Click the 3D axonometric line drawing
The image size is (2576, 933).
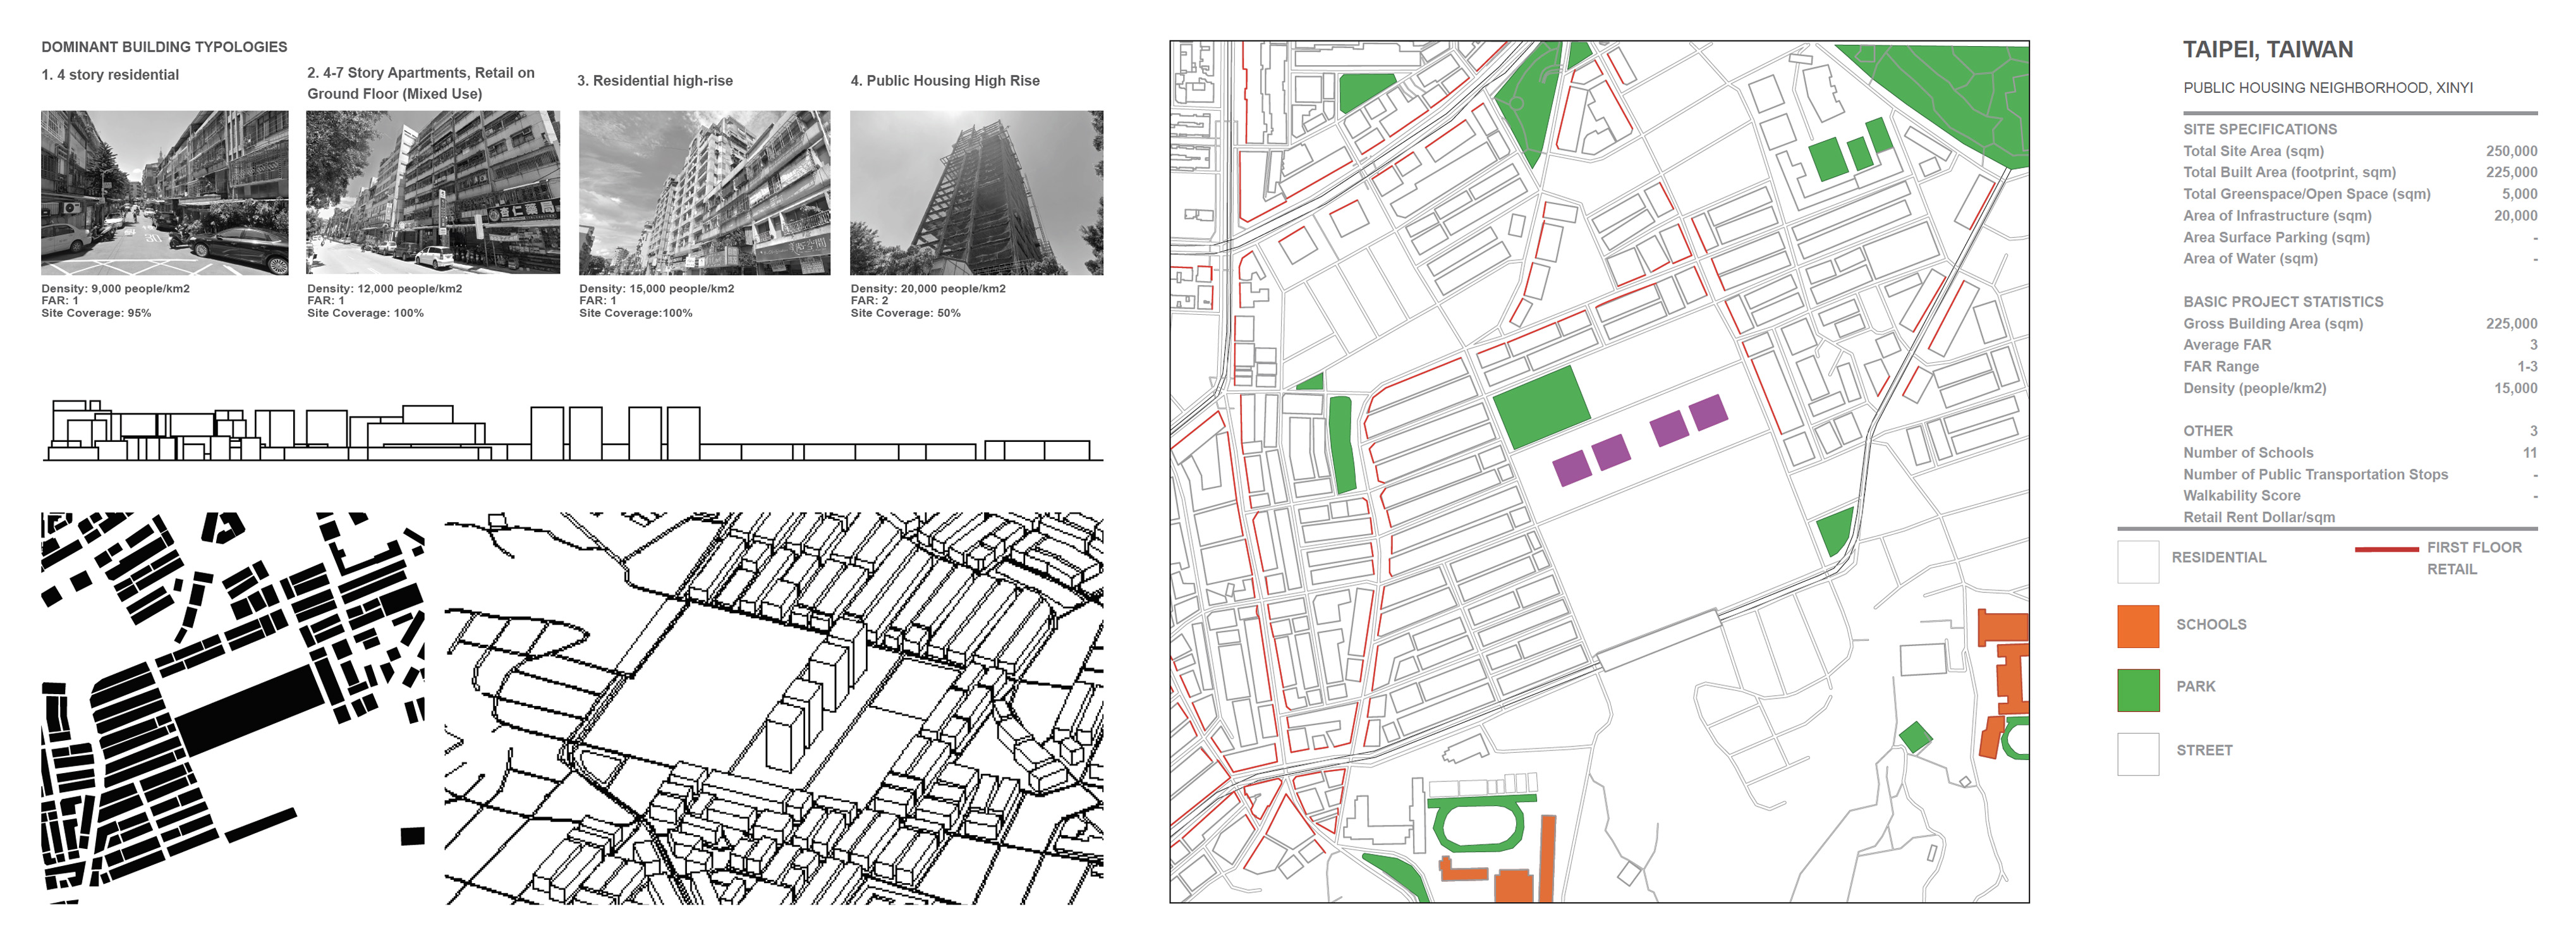(774, 708)
